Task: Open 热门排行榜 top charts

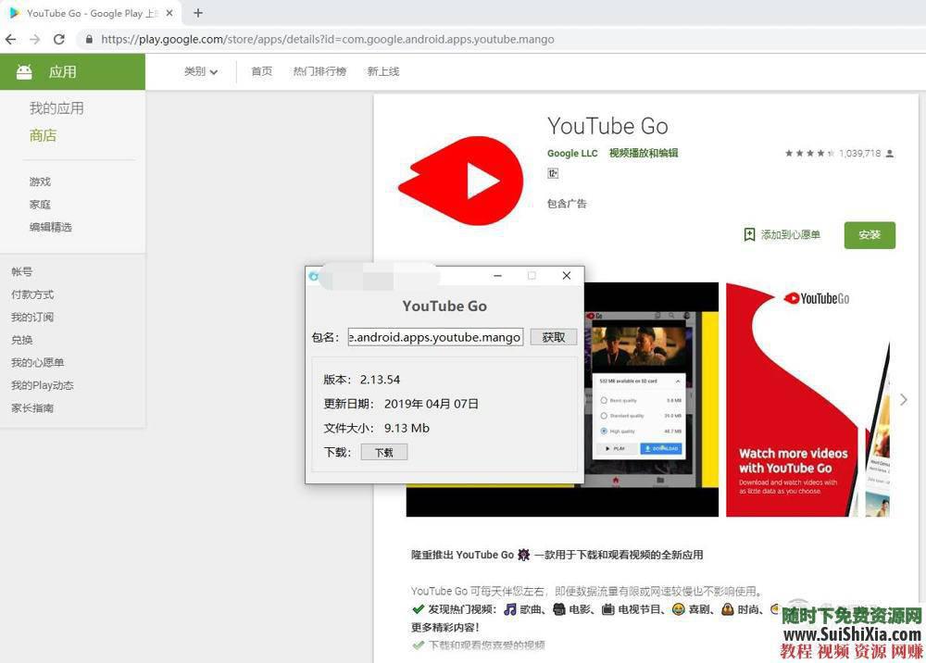Action: [x=319, y=71]
